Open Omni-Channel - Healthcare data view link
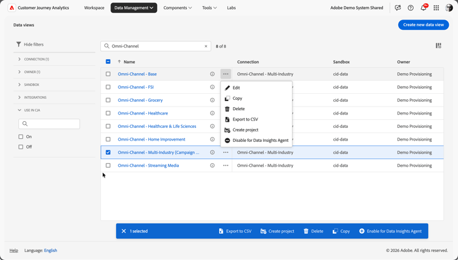Viewport: 458px width, 260px height. 143,113
